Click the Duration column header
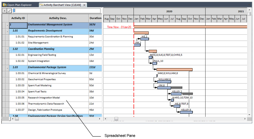The width and height of the screenshot is (254, 139). click(95, 18)
